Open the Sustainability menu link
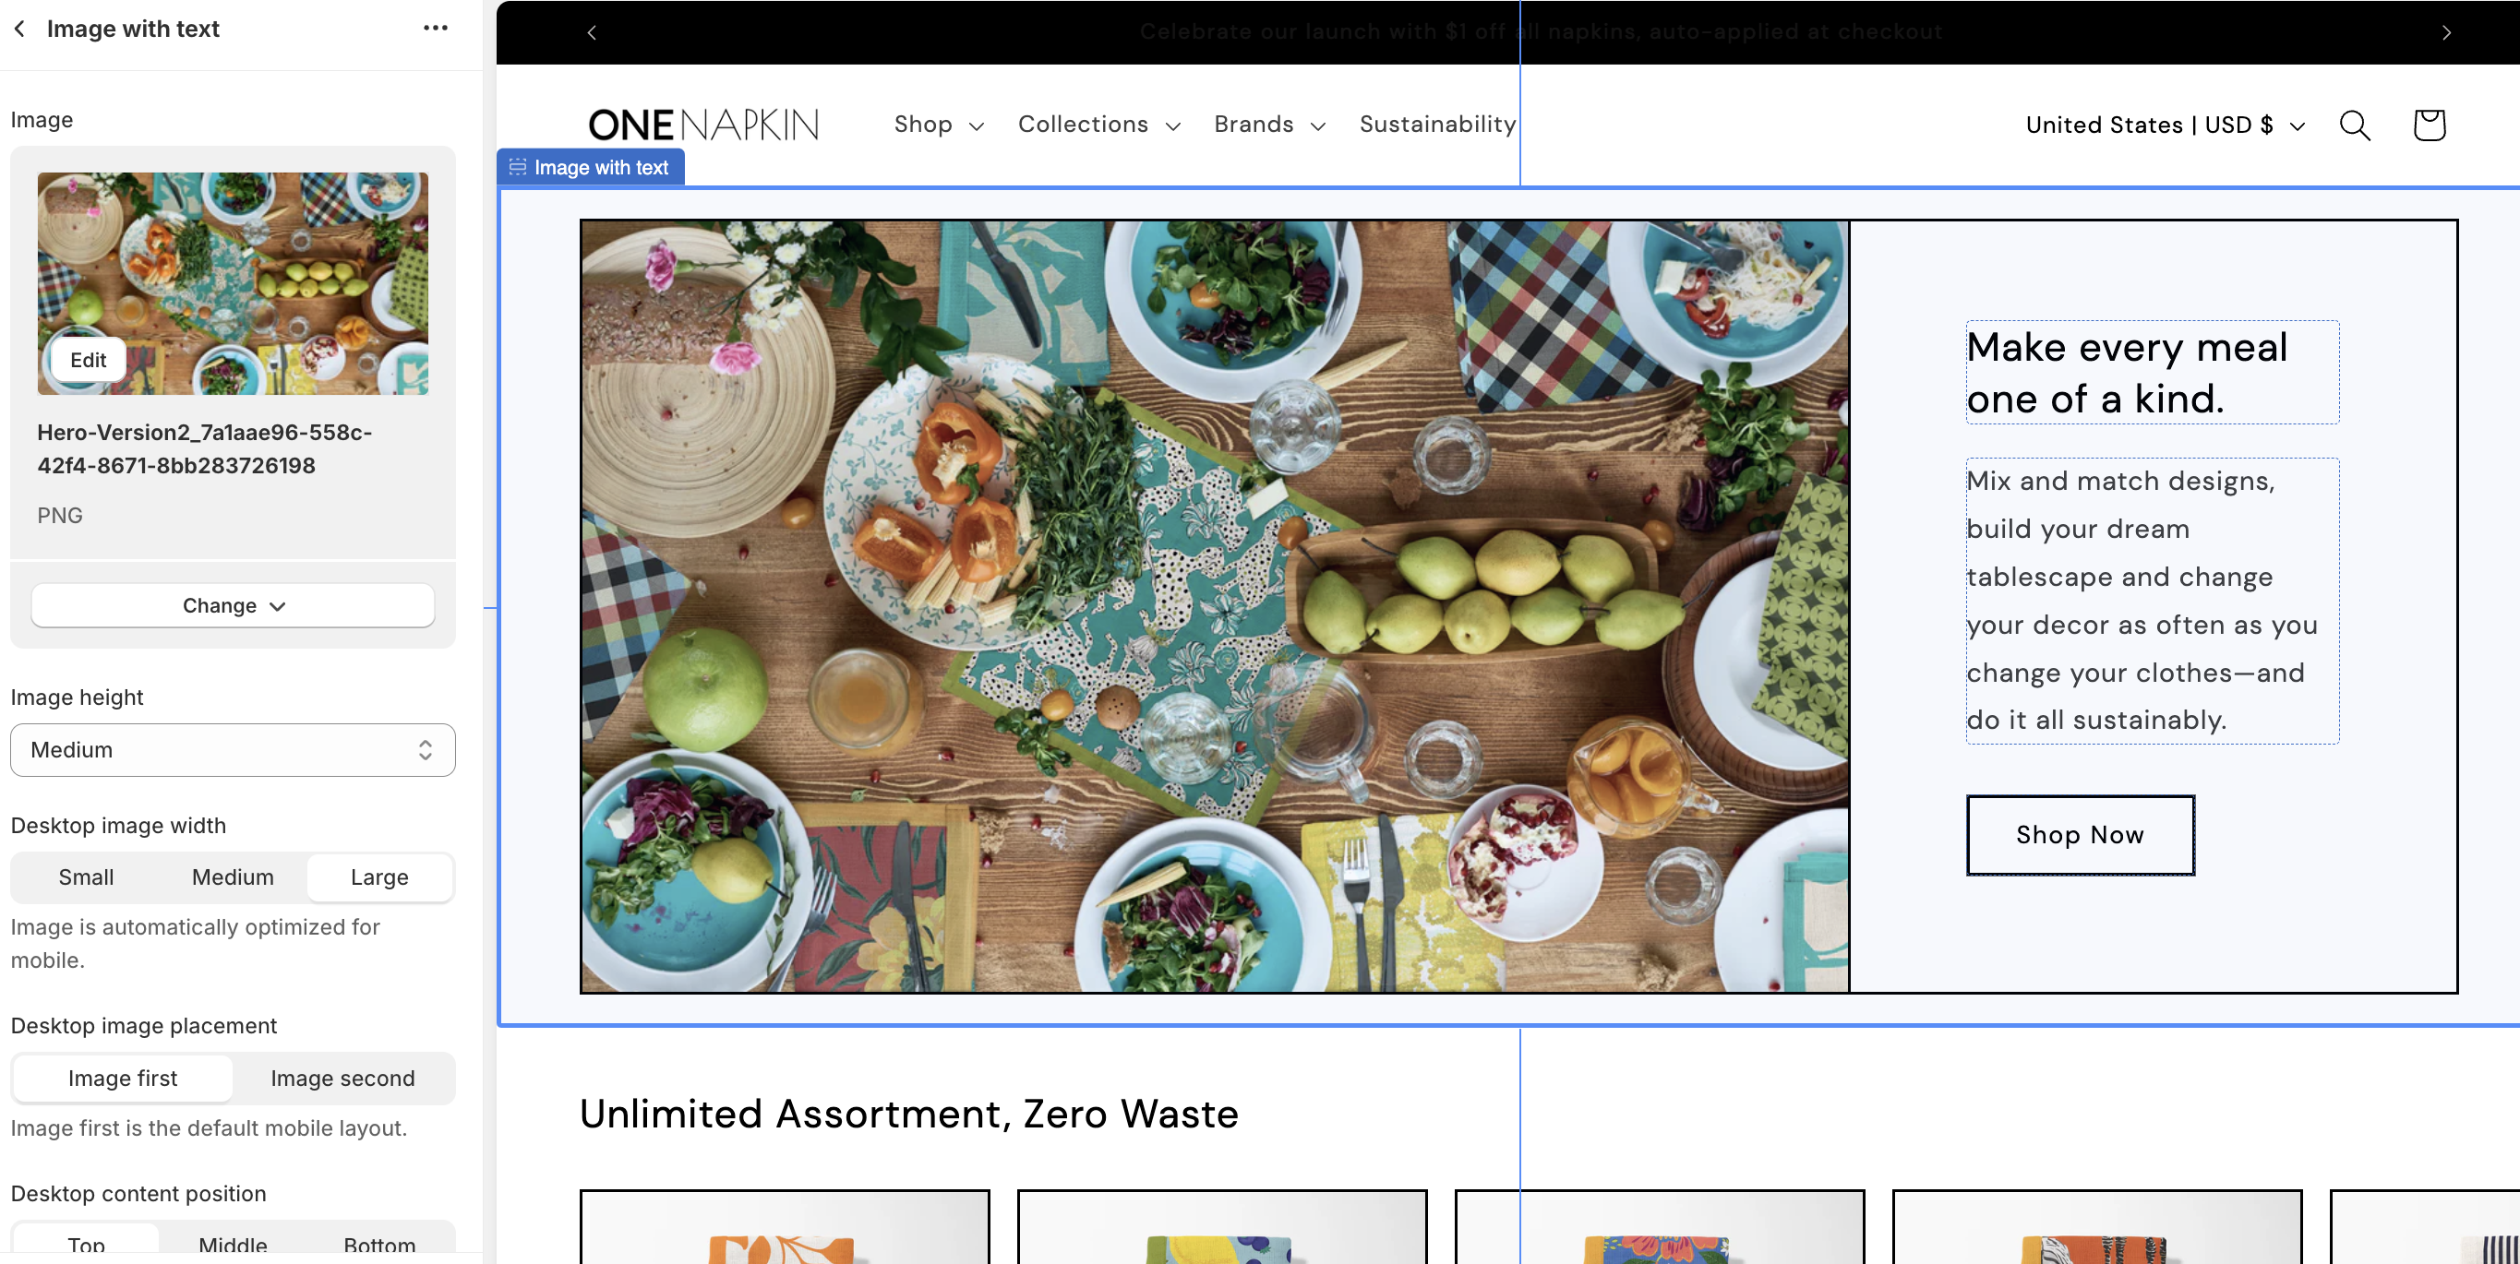The height and width of the screenshot is (1264, 2520). pyautogui.click(x=1437, y=125)
